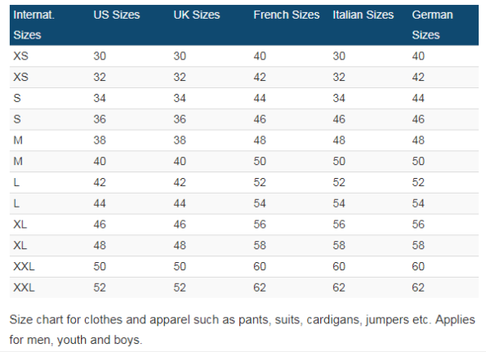Select German size 62 cell
Viewport: 486px width, 352px height.
pos(418,287)
